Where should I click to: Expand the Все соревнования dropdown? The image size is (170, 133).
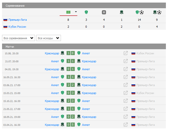coord(18,38)
